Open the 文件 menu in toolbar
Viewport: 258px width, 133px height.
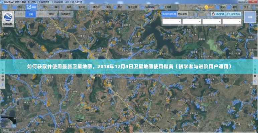coord(18,7)
